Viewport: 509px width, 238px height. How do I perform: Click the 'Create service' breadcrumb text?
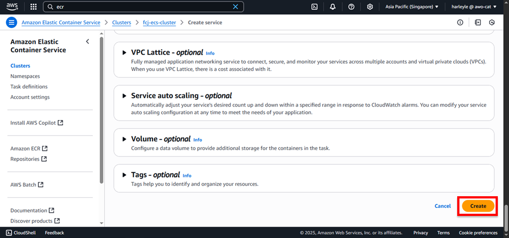(x=205, y=22)
